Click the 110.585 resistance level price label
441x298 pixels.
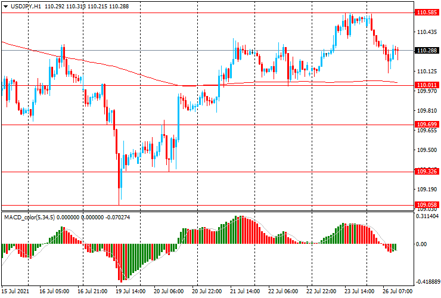[x=427, y=13]
